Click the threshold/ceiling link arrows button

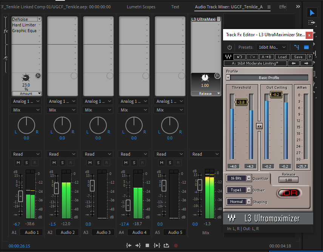[x=259, y=126]
